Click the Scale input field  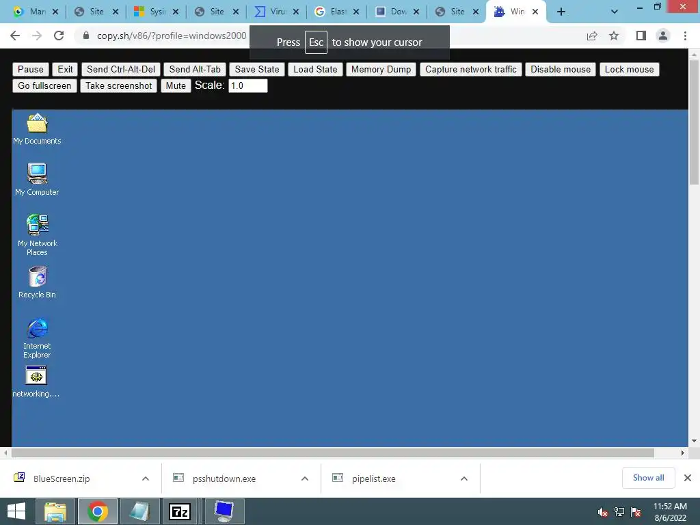[247, 85]
